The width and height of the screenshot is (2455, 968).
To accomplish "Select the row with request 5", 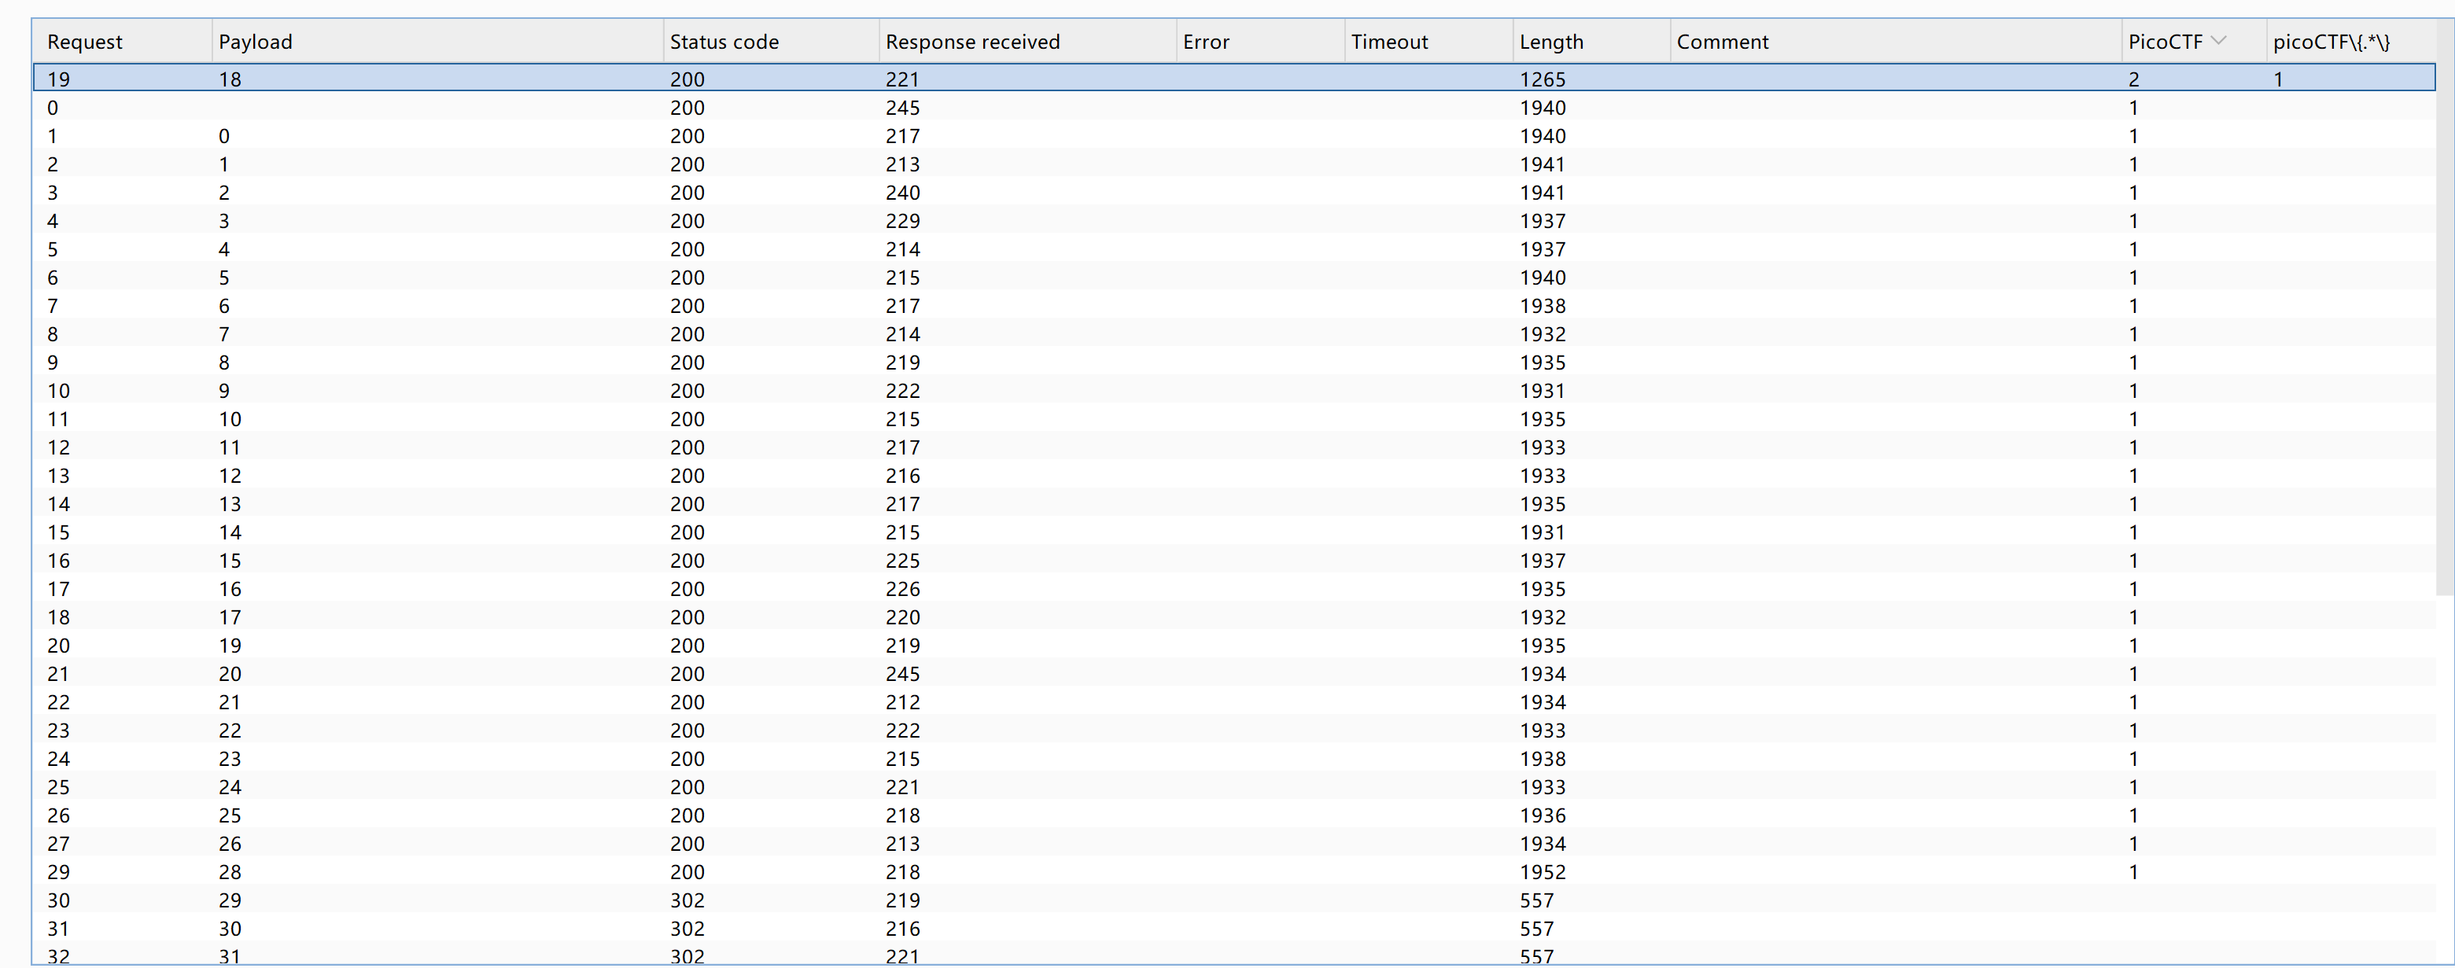I will click(x=1234, y=249).
